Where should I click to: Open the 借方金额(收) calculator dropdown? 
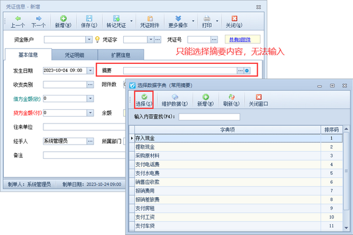[90, 99]
